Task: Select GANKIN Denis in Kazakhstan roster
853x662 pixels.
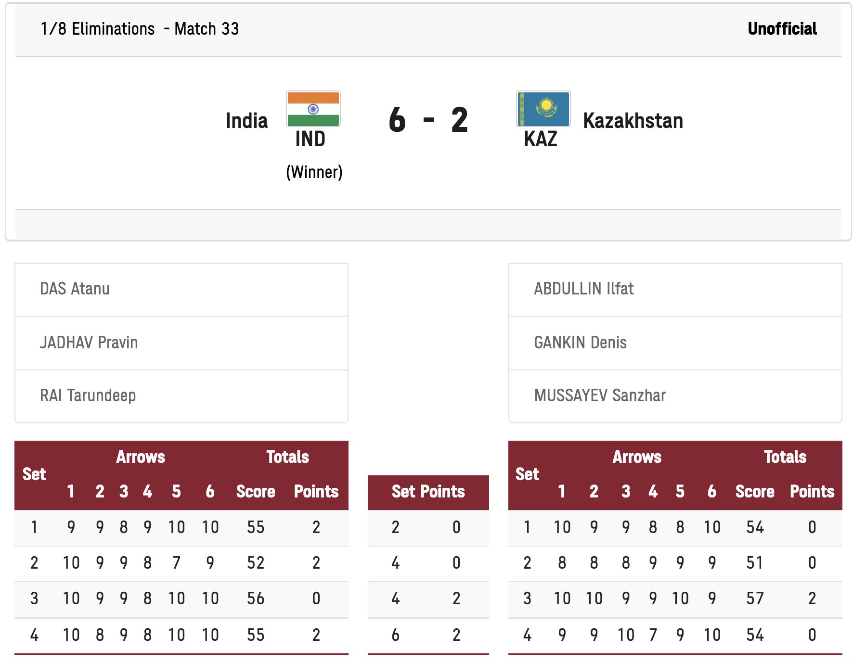Action: click(580, 343)
